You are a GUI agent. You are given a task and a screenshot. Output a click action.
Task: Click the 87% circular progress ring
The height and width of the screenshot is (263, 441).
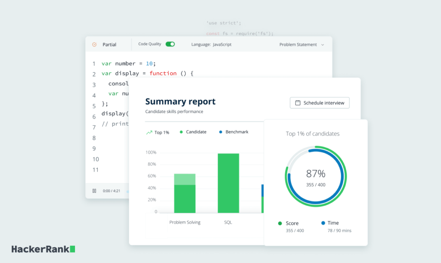(315, 176)
